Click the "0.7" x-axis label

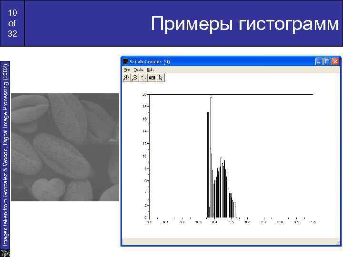264,222
